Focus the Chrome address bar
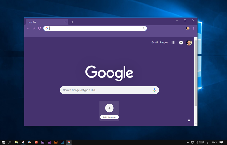The image size is (227, 145). click(95, 28)
